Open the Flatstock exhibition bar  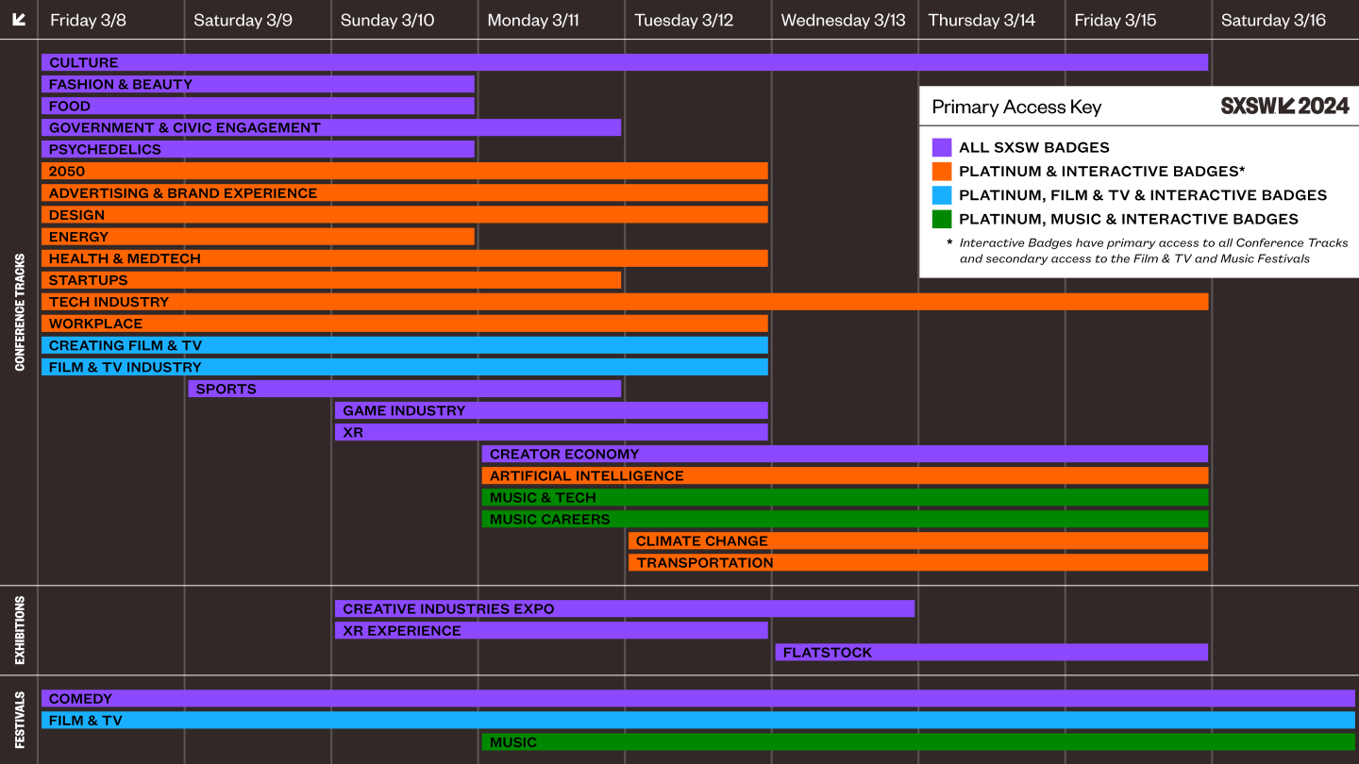click(991, 653)
